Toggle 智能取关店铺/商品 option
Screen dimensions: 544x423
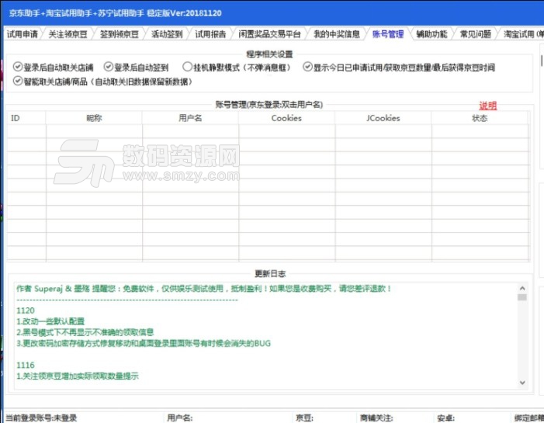pos(102,81)
